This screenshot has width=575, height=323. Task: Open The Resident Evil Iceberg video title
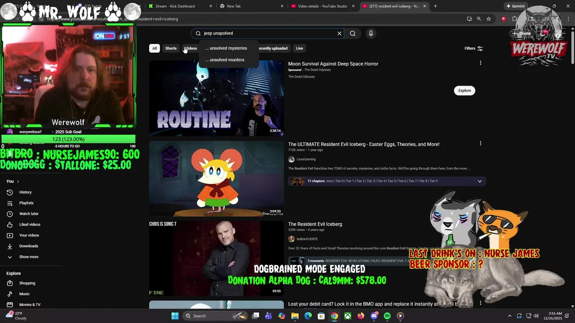tap(315, 224)
